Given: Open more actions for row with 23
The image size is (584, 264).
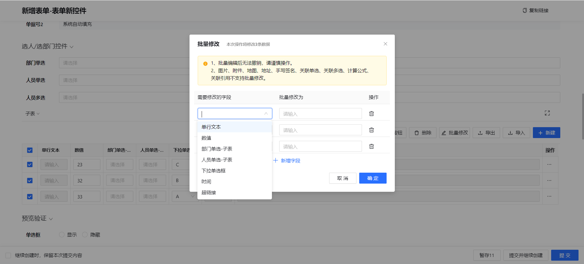Looking at the screenshot, I should tap(549, 164).
